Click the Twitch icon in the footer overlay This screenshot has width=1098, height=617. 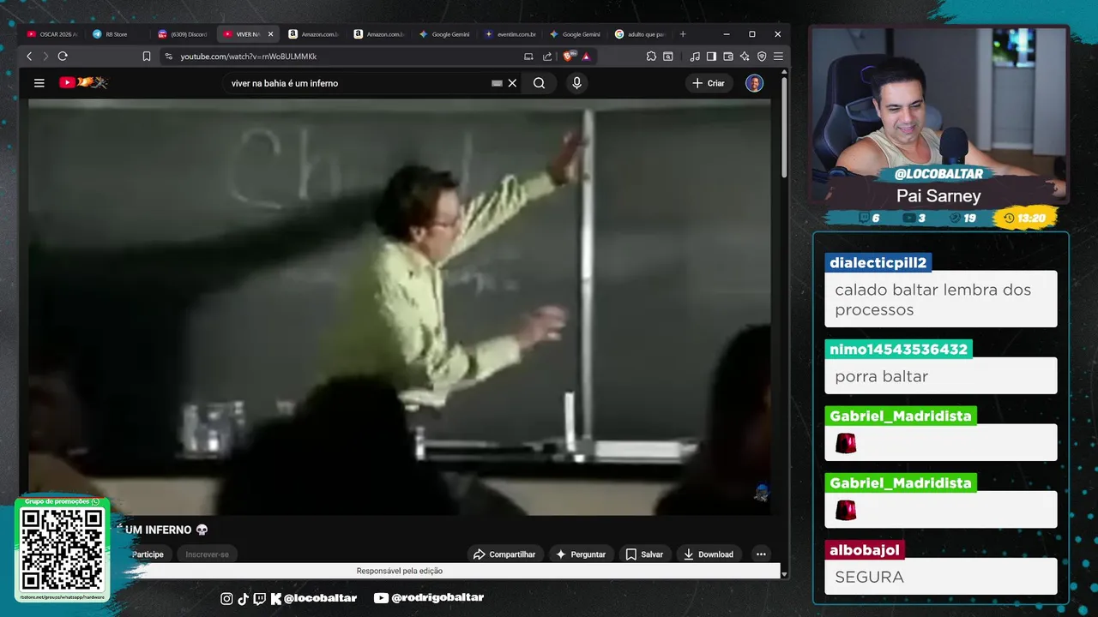pyautogui.click(x=259, y=598)
